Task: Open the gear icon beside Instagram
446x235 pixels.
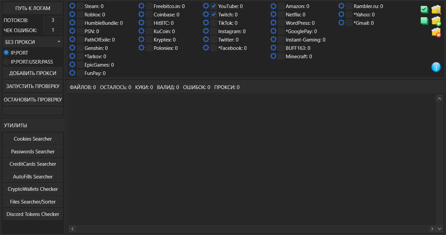Action: pos(206,31)
